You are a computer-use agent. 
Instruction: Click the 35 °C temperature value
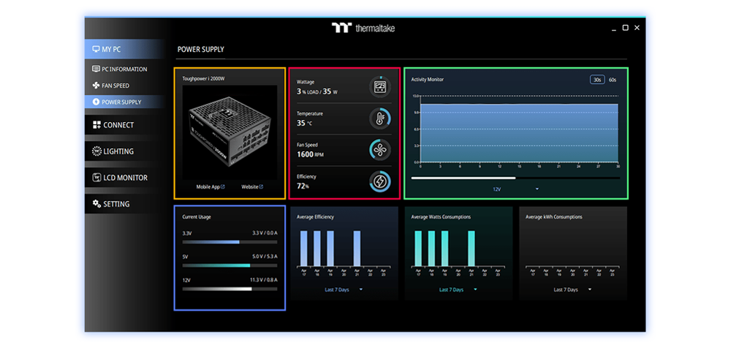click(x=304, y=123)
